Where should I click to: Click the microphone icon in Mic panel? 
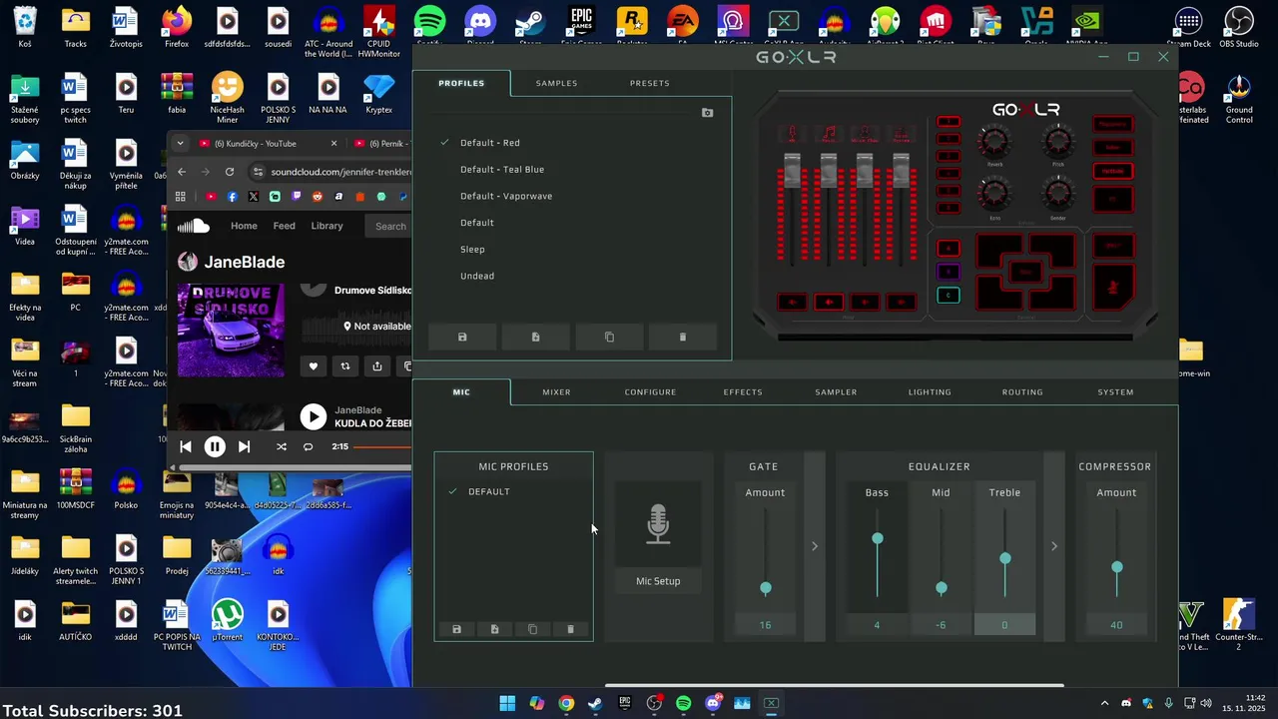pos(658,524)
